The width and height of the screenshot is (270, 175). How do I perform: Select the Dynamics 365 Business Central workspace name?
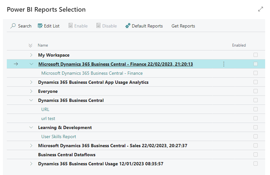[71, 100]
